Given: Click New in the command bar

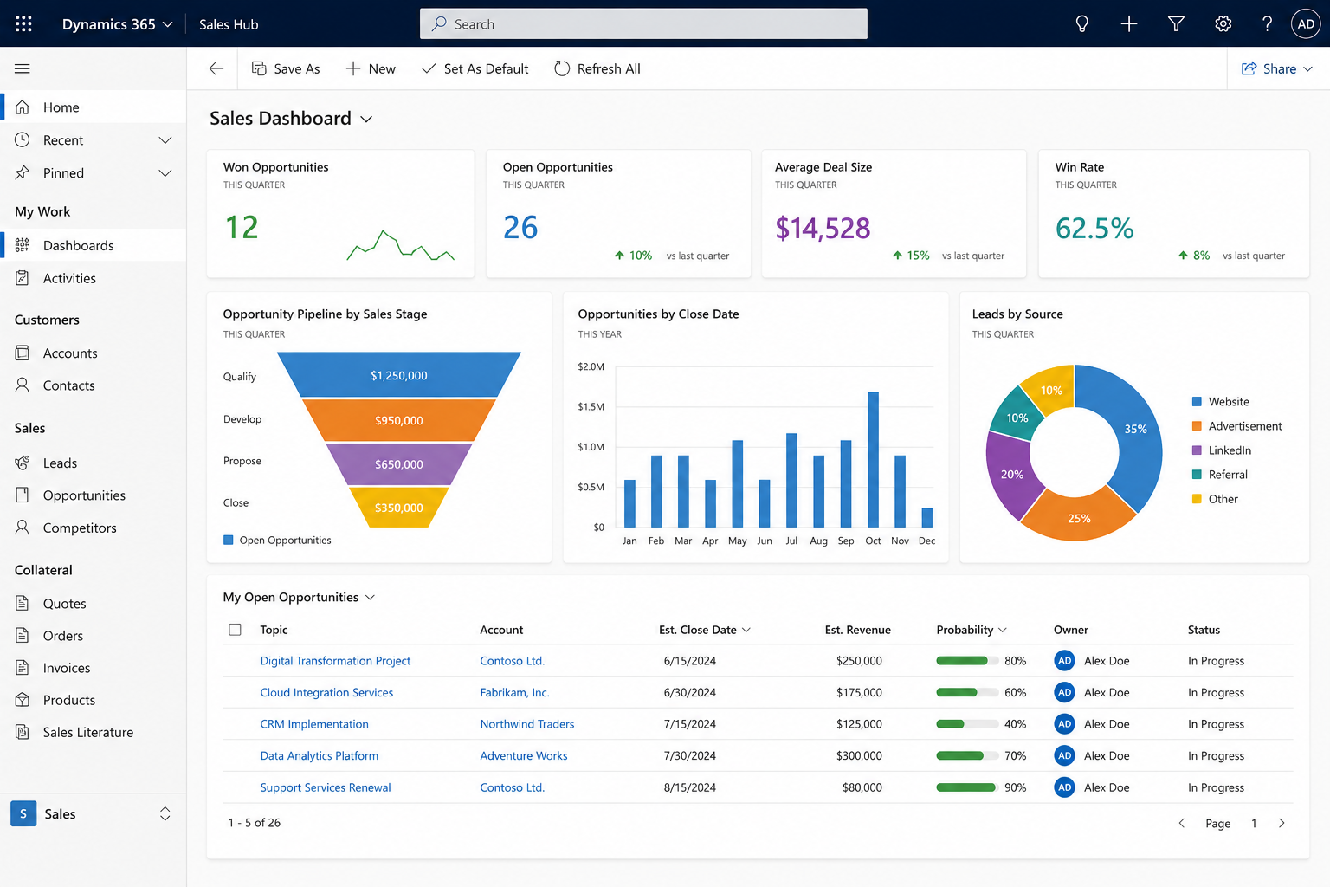Looking at the screenshot, I should [x=371, y=68].
